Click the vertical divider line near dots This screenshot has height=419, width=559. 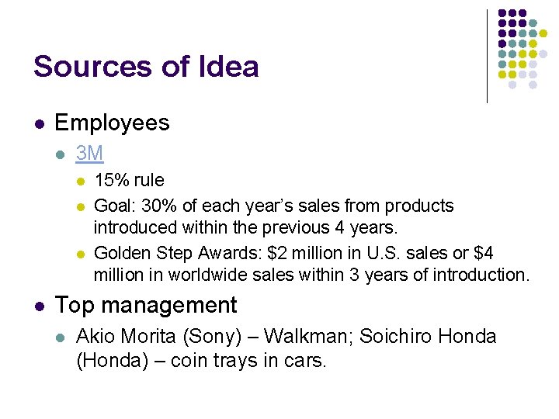coord(487,56)
